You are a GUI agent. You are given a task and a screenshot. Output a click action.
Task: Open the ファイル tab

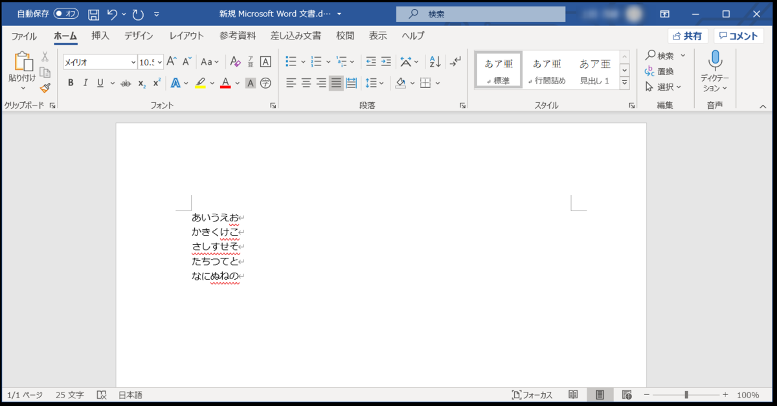coord(24,36)
